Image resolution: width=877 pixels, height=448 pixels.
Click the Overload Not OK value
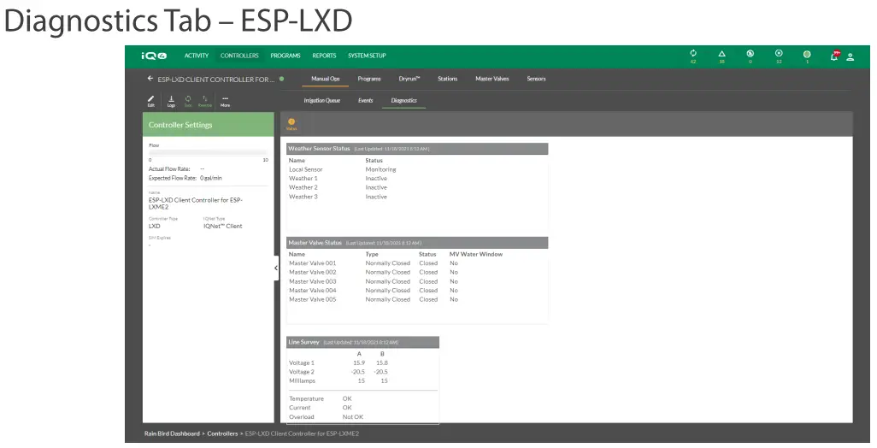pos(353,417)
